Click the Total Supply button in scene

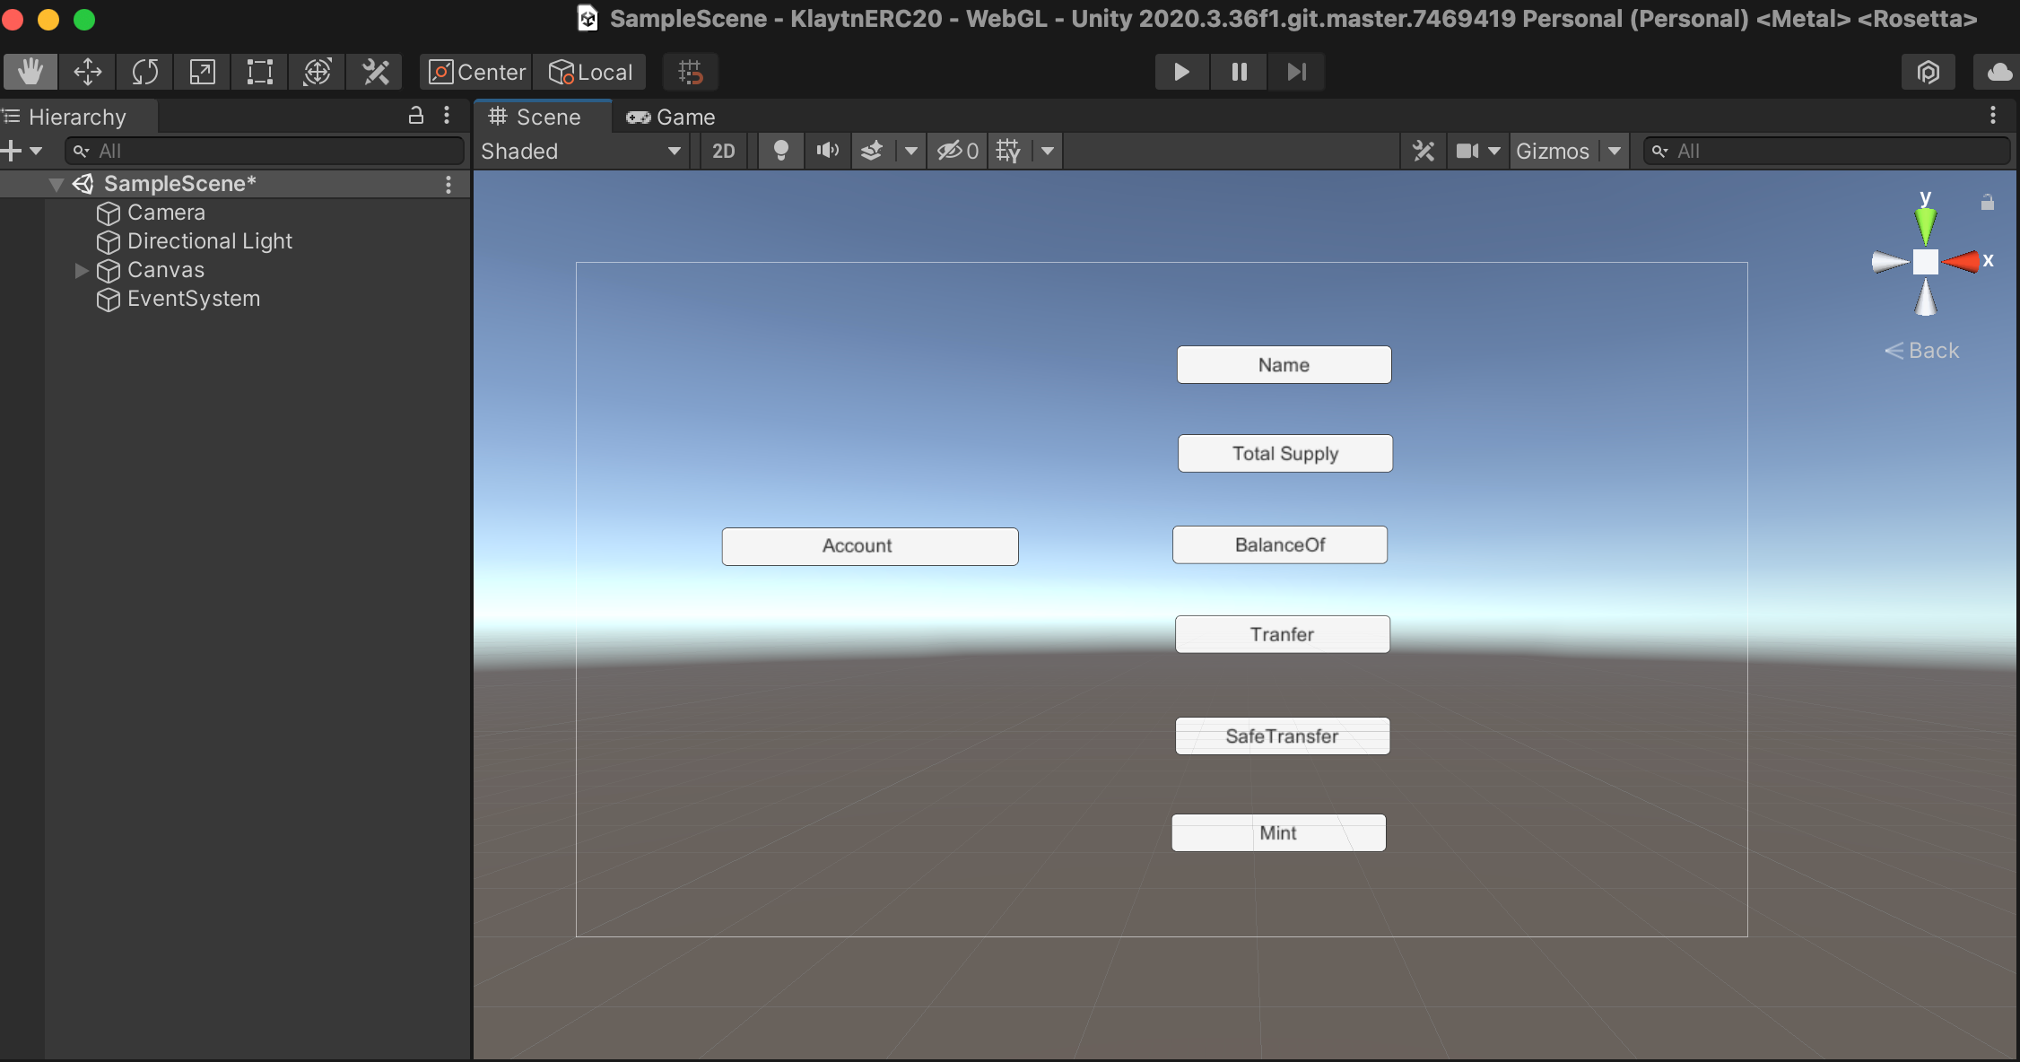point(1284,454)
